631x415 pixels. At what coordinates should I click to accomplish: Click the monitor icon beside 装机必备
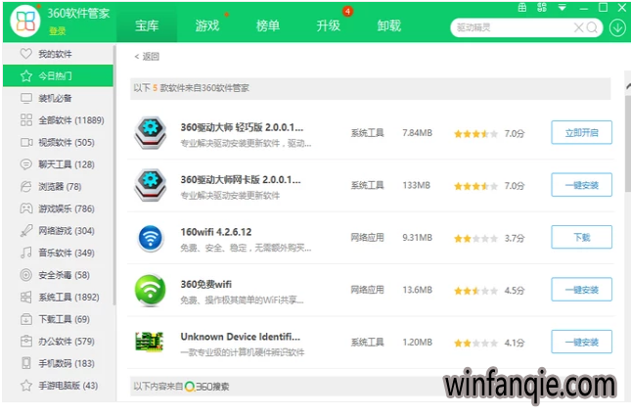(x=26, y=98)
